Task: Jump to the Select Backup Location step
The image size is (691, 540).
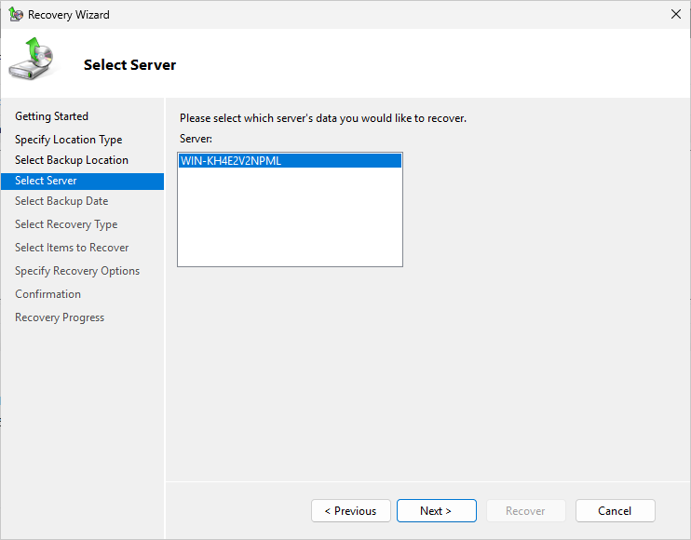Action: coord(72,160)
